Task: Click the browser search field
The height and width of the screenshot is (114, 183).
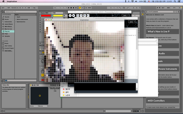Action: [x=21, y=12]
